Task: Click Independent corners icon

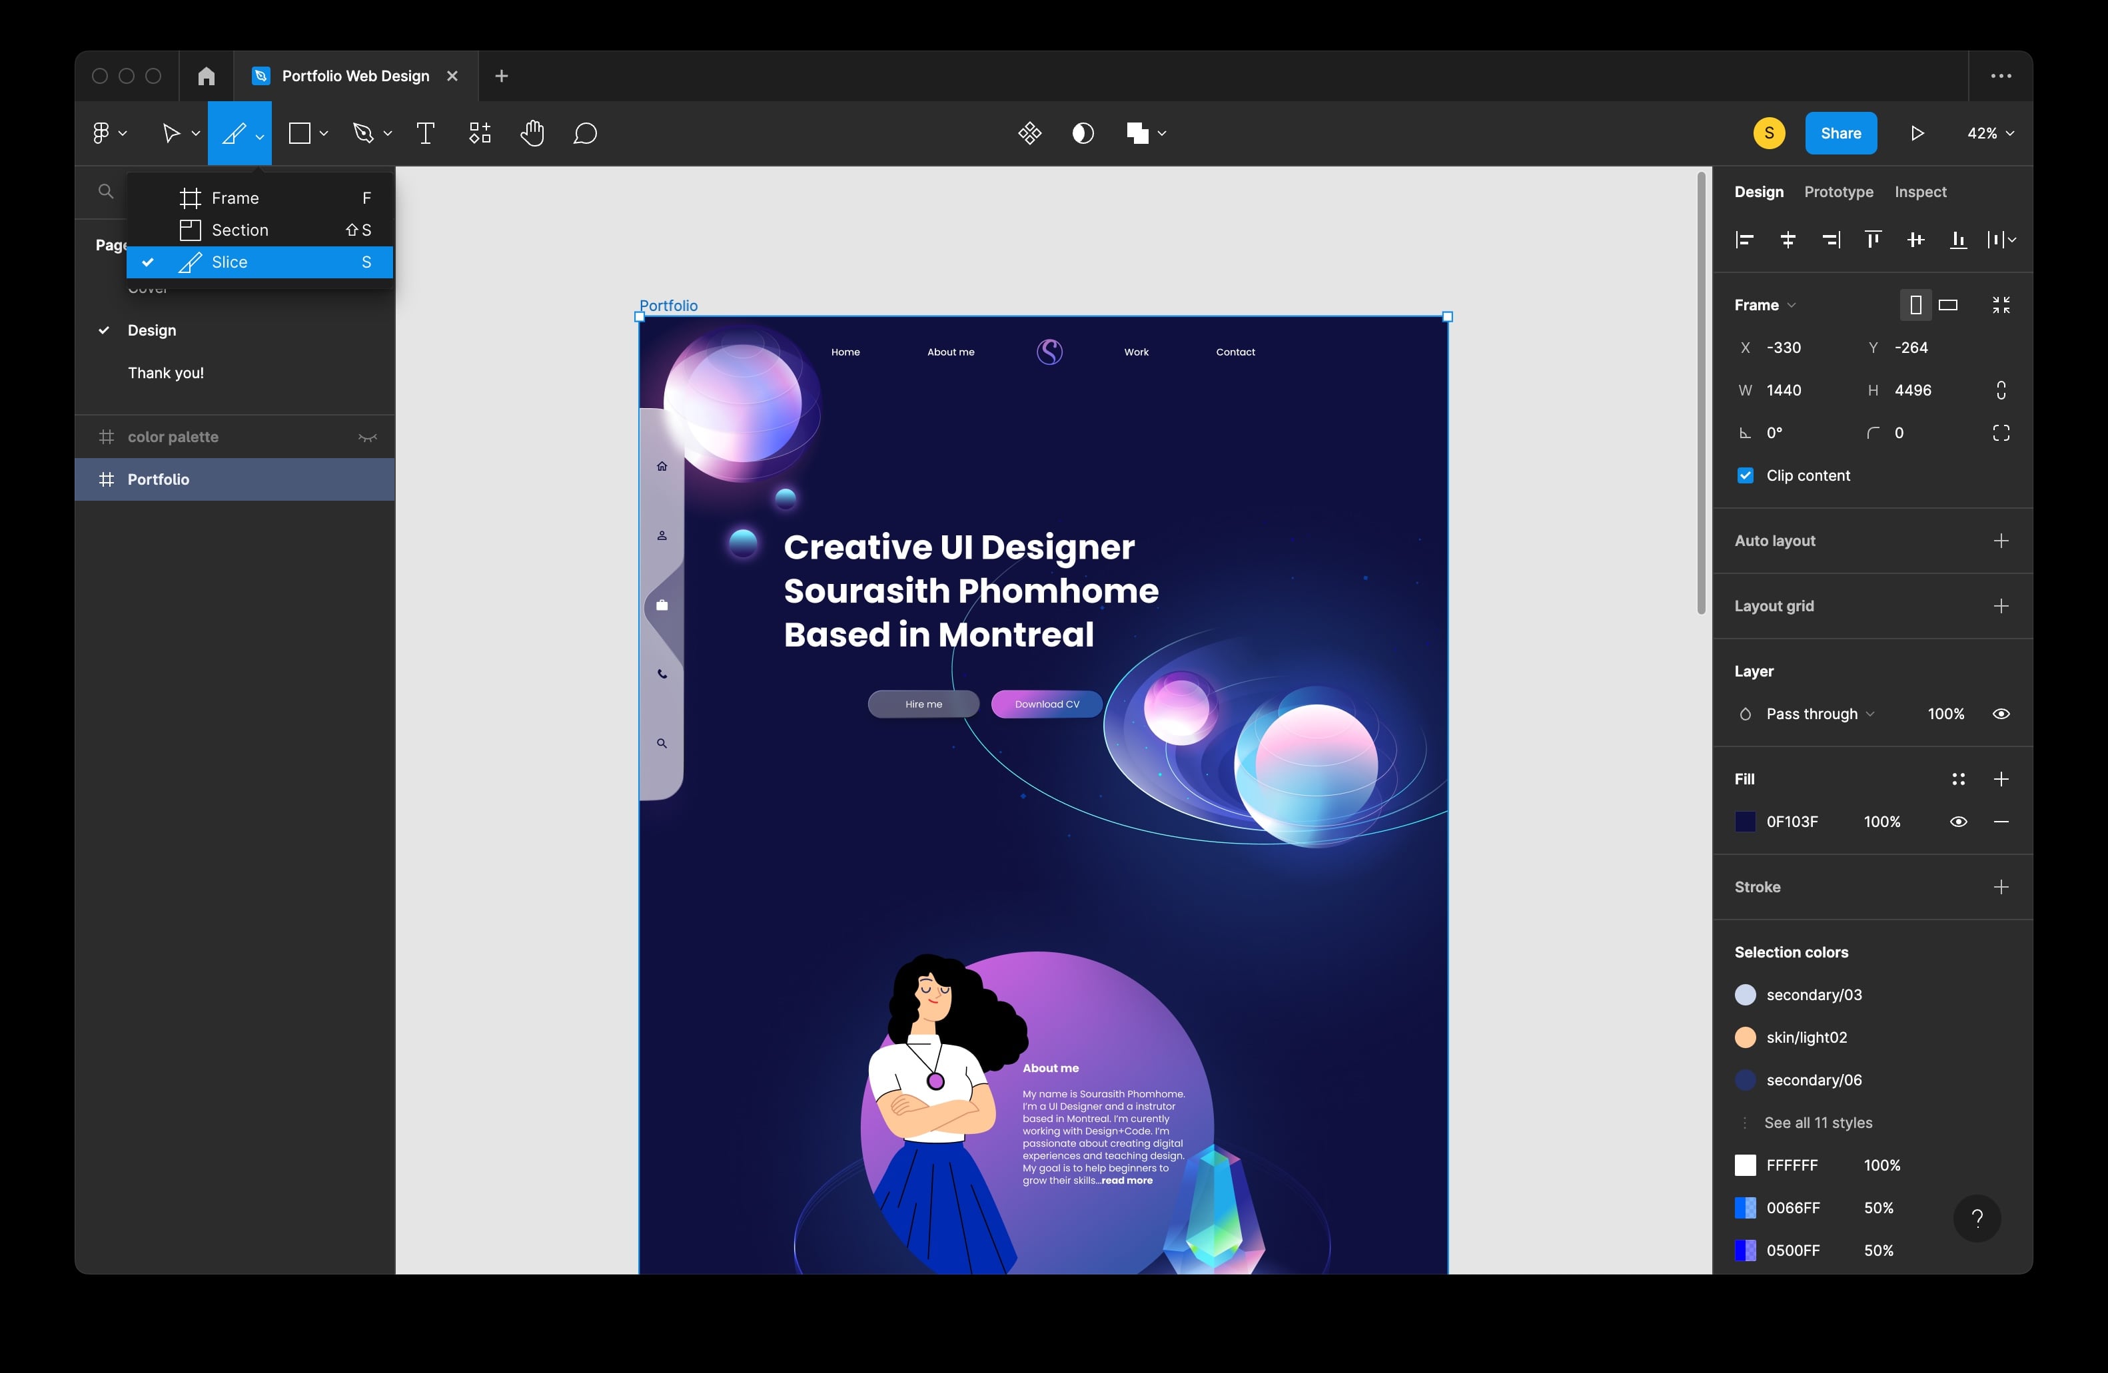Action: click(2001, 433)
